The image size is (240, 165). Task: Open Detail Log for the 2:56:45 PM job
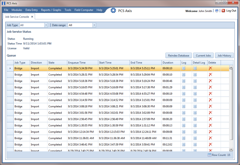pyautogui.click(x=195, y=119)
